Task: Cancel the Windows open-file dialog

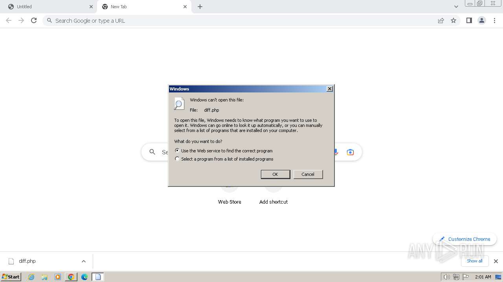Action: (x=308, y=174)
